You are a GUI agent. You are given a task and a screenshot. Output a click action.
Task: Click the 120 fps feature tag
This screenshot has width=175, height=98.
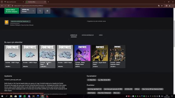coord(137,89)
